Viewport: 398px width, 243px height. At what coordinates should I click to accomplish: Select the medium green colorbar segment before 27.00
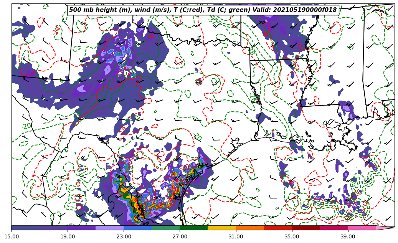pyautogui.click(x=165, y=228)
